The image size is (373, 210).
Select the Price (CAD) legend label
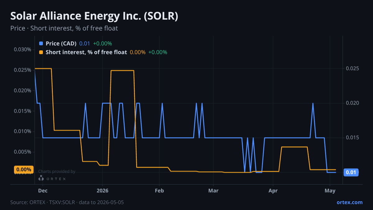[61, 44]
